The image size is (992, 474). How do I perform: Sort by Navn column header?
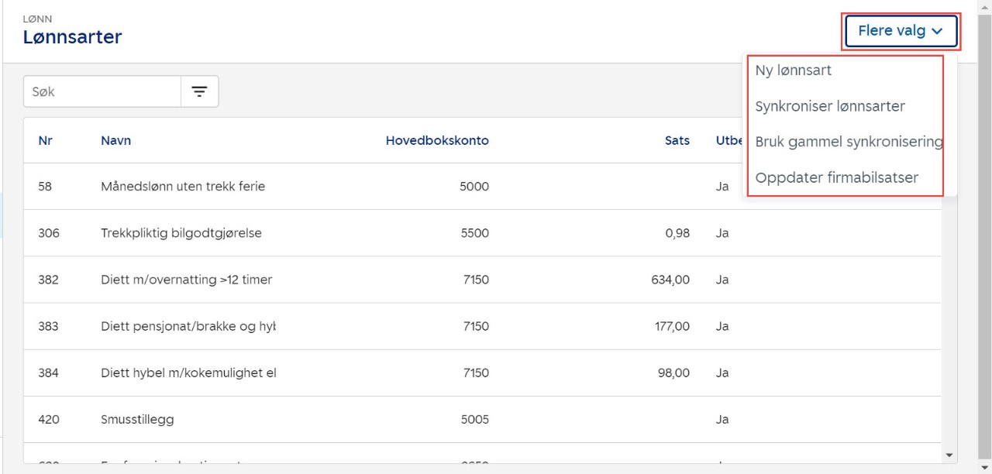click(115, 140)
